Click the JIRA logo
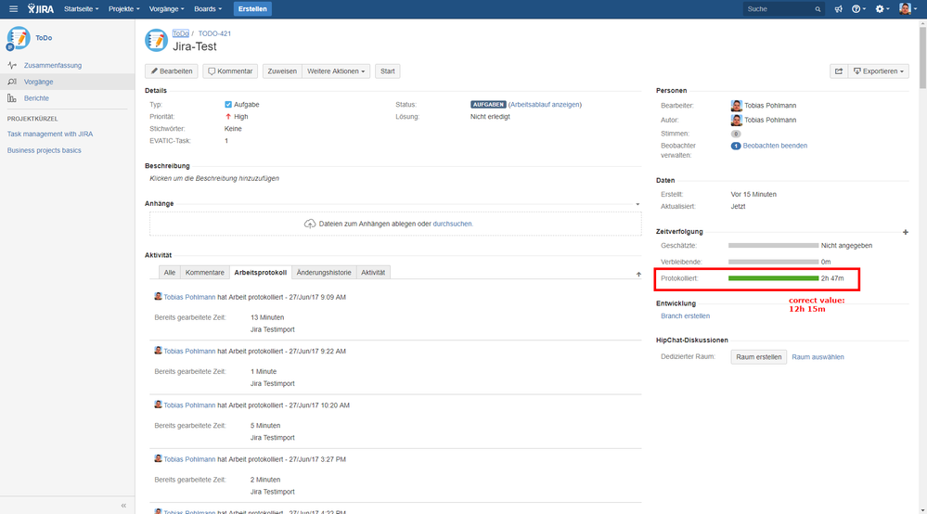This screenshot has height=514, width=927. [x=40, y=9]
